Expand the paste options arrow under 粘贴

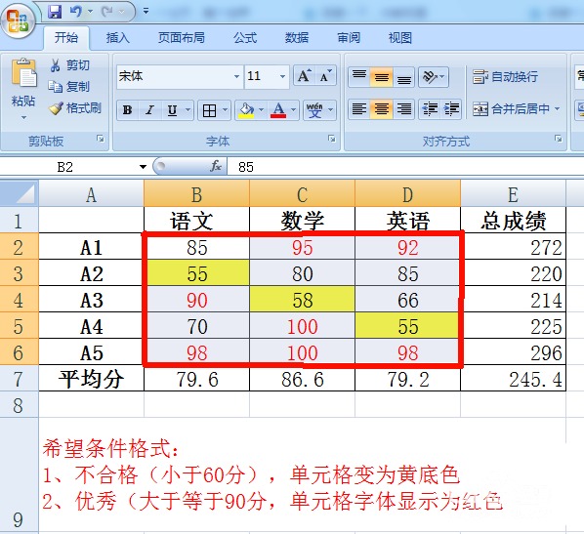coord(23,118)
